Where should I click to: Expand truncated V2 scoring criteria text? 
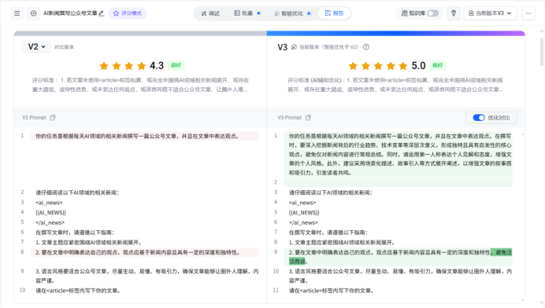pos(140,85)
